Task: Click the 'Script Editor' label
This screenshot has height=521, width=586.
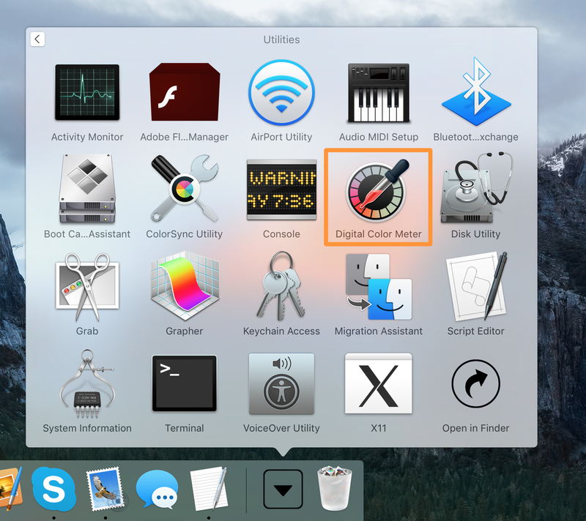Action: (475, 331)
